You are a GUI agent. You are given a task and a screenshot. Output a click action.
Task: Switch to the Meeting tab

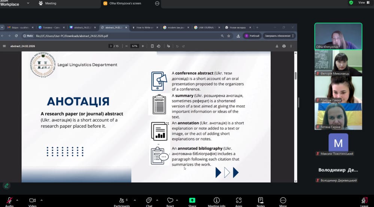47,3
